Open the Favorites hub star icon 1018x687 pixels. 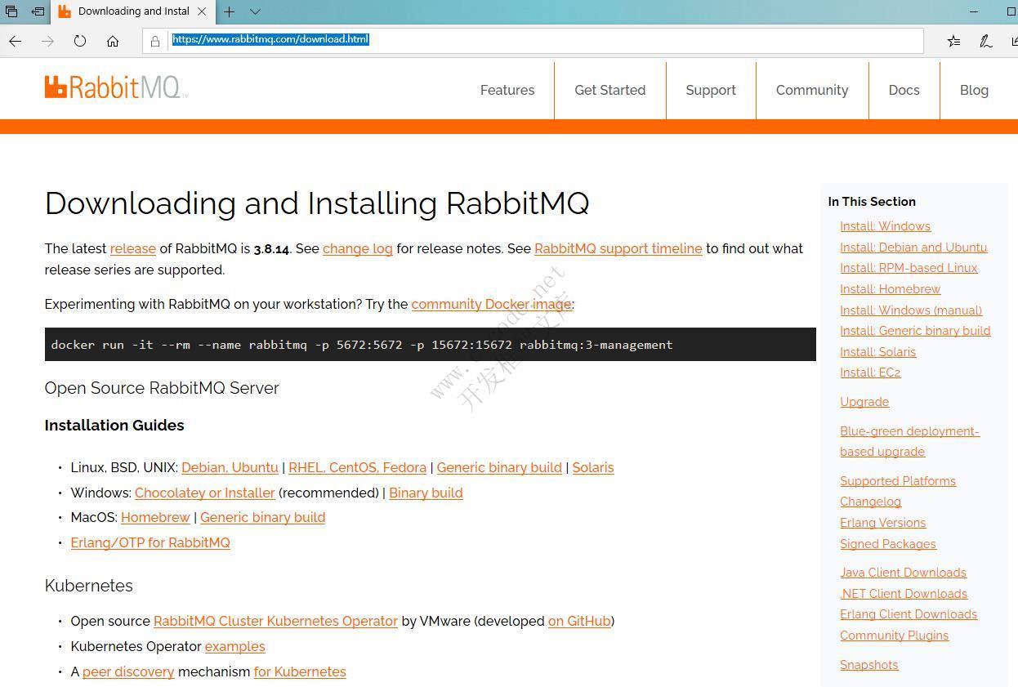click(x=953, y=41)
